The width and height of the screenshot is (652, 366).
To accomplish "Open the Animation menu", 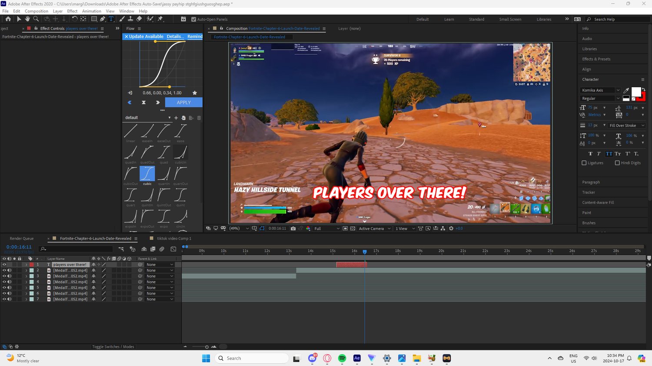I will (92, 11).
